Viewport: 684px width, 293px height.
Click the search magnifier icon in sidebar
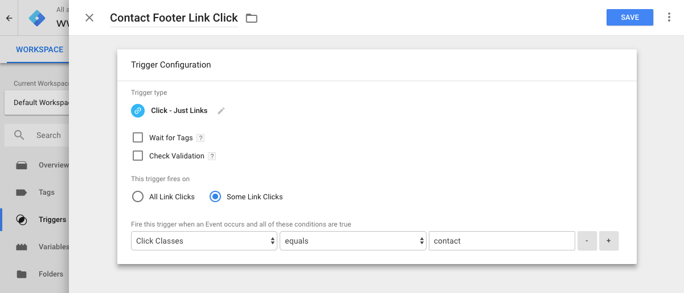point(19,135)
